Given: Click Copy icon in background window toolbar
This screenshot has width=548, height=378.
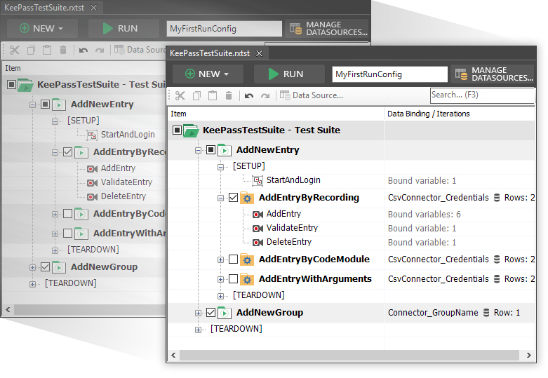Looking at the screenshot, I should 31,50.
